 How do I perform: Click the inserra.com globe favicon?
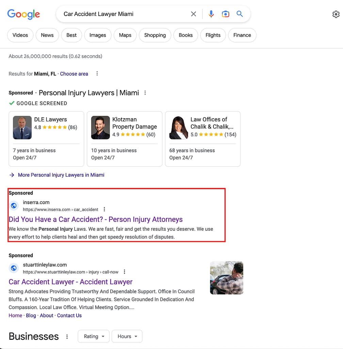(x=14, y=206)
